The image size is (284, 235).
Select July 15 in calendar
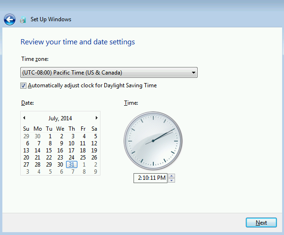(49, 151)
